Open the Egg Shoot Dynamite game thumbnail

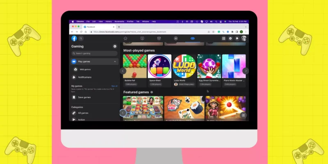[x=209, y=66]
